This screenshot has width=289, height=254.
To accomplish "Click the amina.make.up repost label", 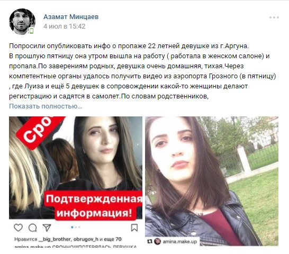I will pos(180,241).
